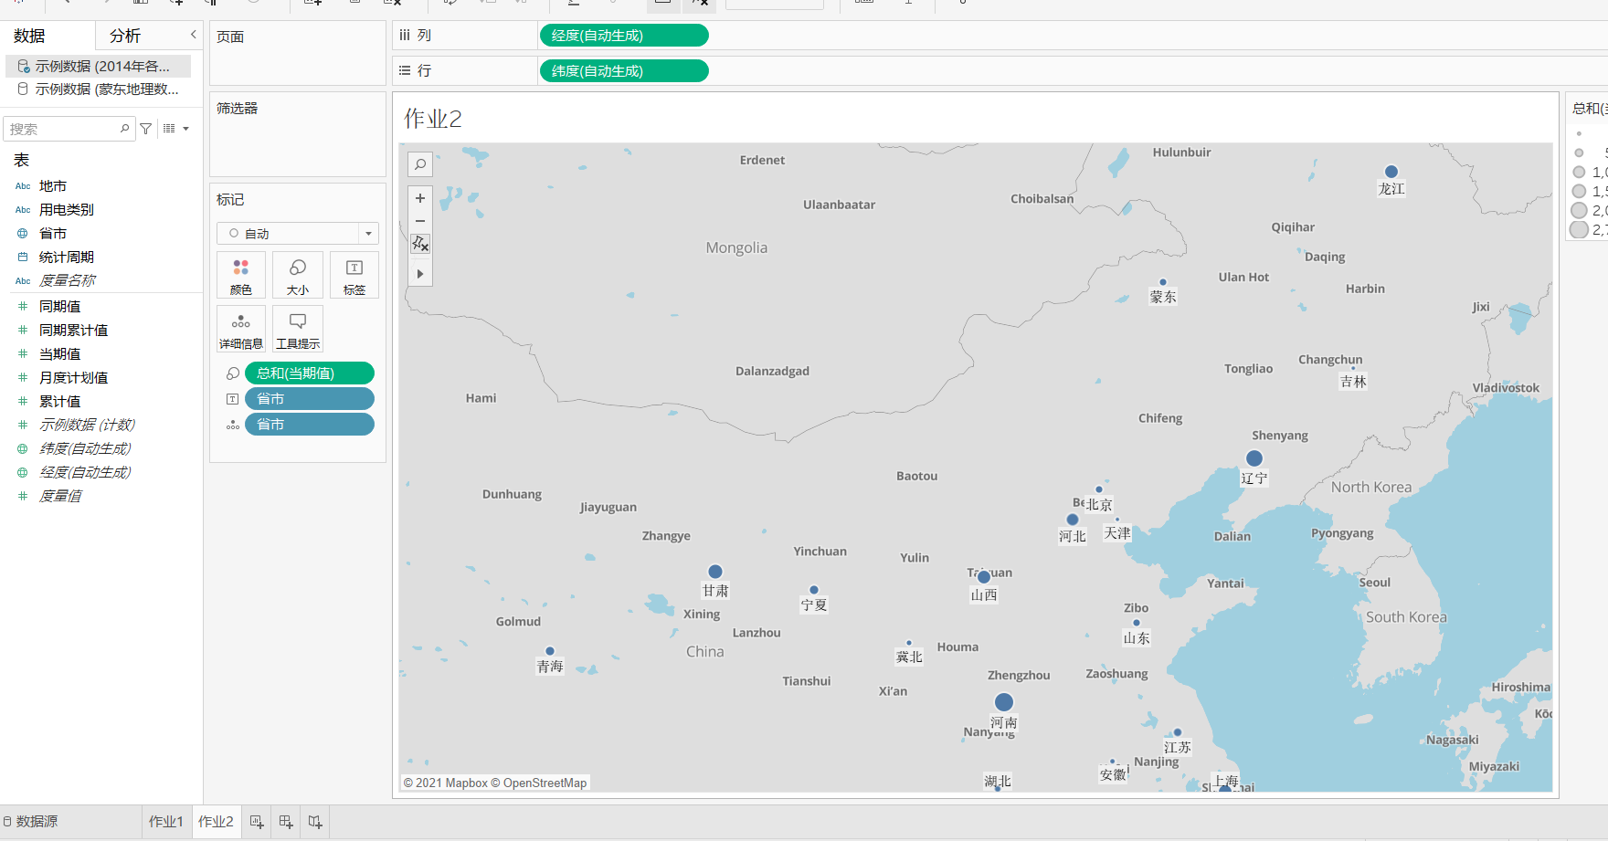Select the 经度(自动生成) field in the data pane
This screenshot has width=1608, height=841.
85,473
